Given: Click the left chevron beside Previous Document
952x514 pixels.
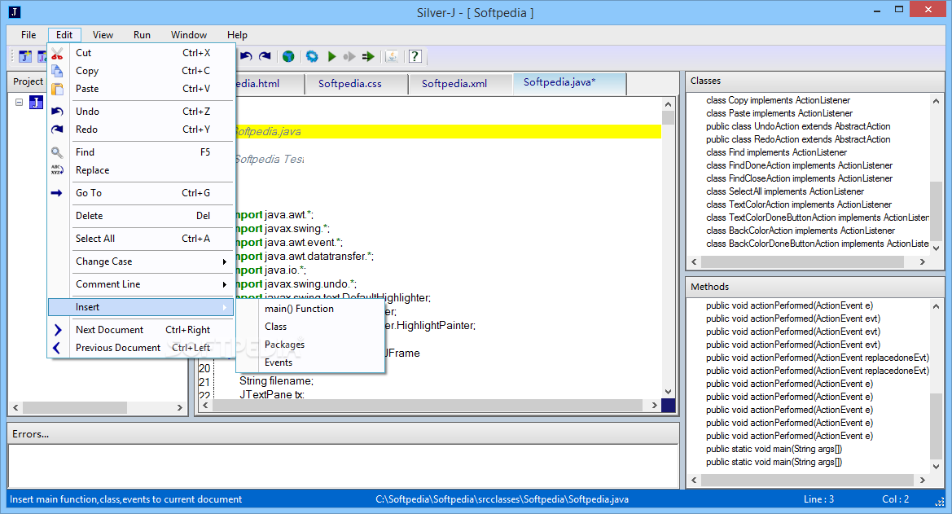Looking at the screenshot, I should click(56, 348).
